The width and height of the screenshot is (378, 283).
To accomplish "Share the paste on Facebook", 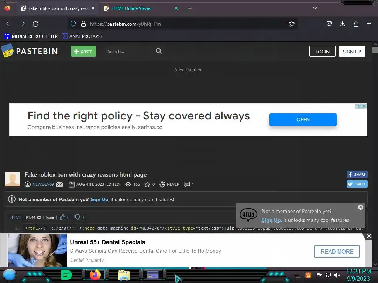I will 357,174.
